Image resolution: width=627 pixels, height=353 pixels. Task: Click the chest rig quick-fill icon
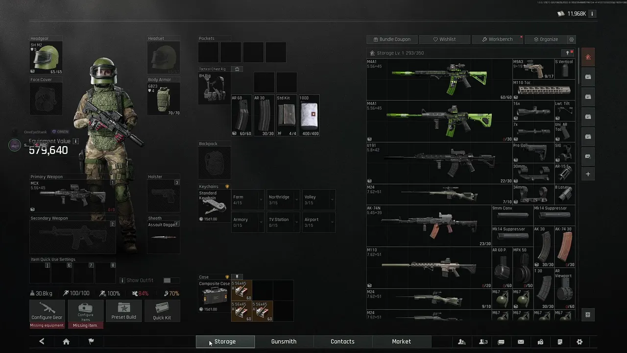tap(237, 69)
